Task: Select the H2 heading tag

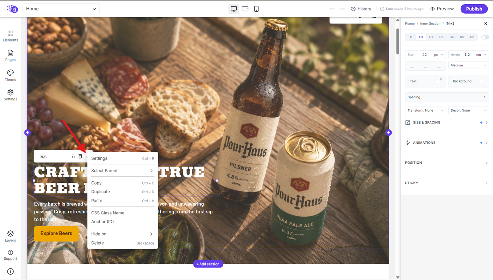Action: point(431,37)
